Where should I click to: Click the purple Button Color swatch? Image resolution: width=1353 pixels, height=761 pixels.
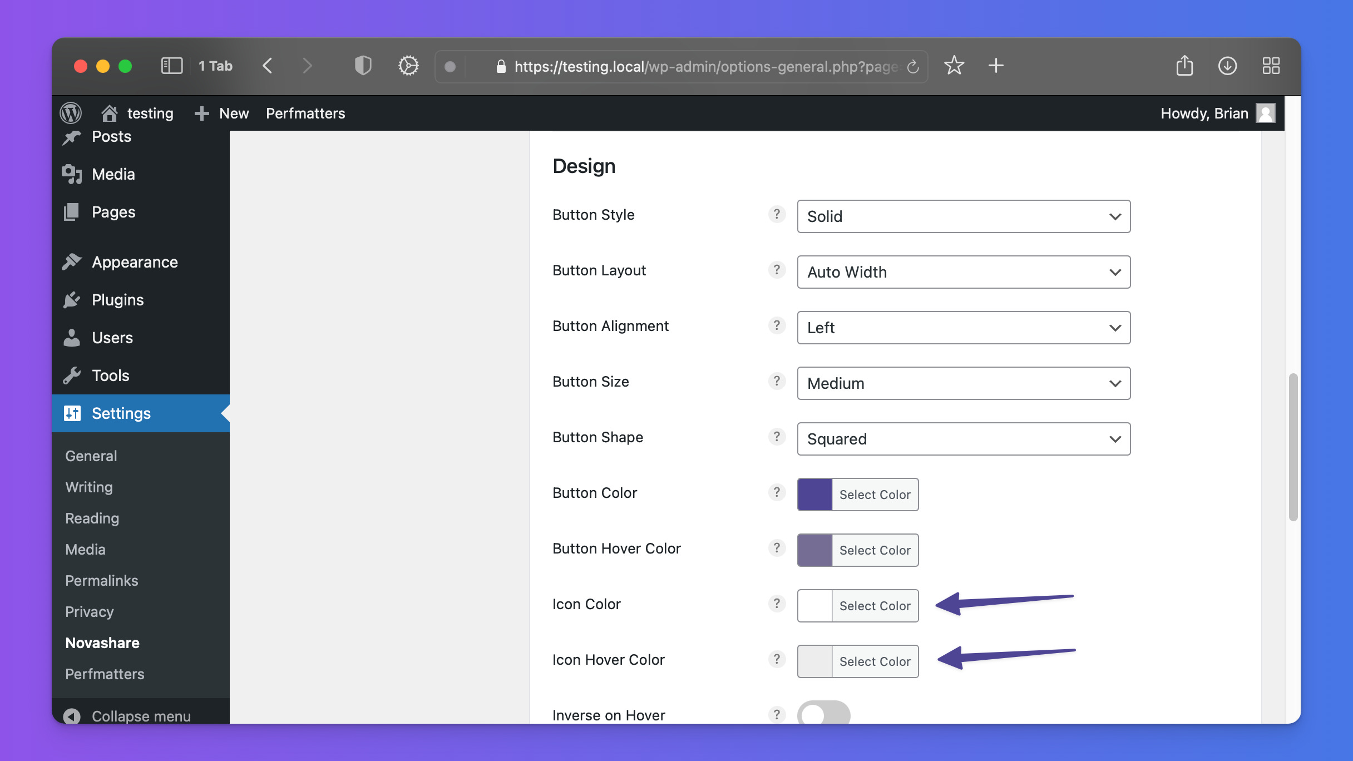pos(815,495)
